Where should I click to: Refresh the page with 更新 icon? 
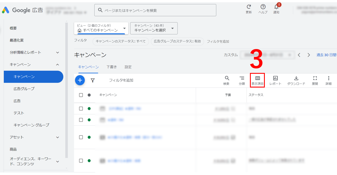(x=249, y=9)
